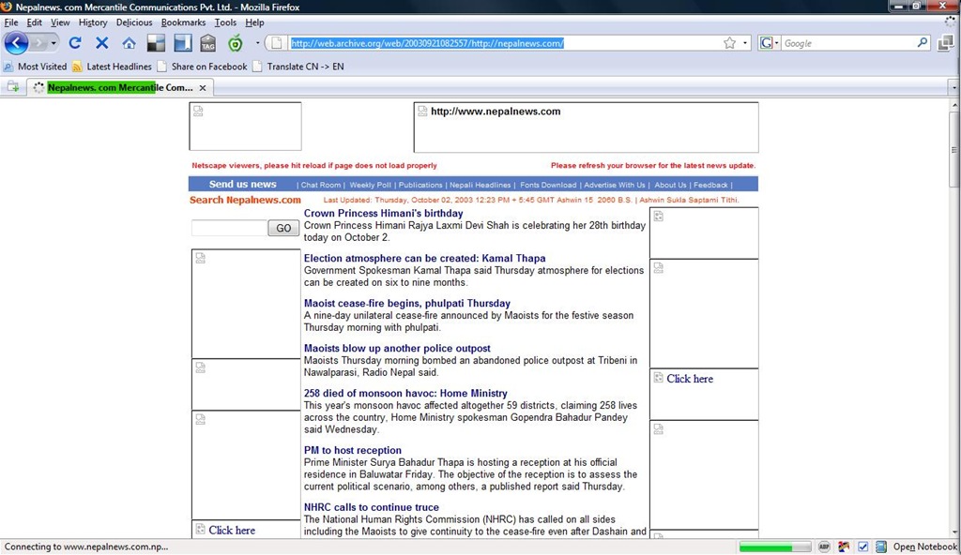Open the History menu
The height and width of the screenshot is (555, 961).
93,22
